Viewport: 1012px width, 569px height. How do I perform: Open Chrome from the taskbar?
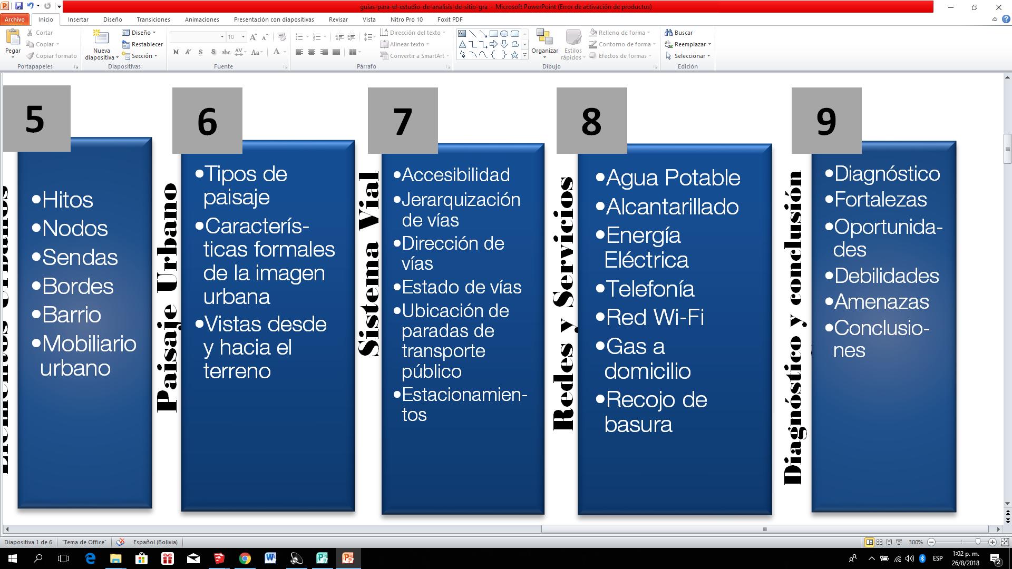(x=245, y=558)
